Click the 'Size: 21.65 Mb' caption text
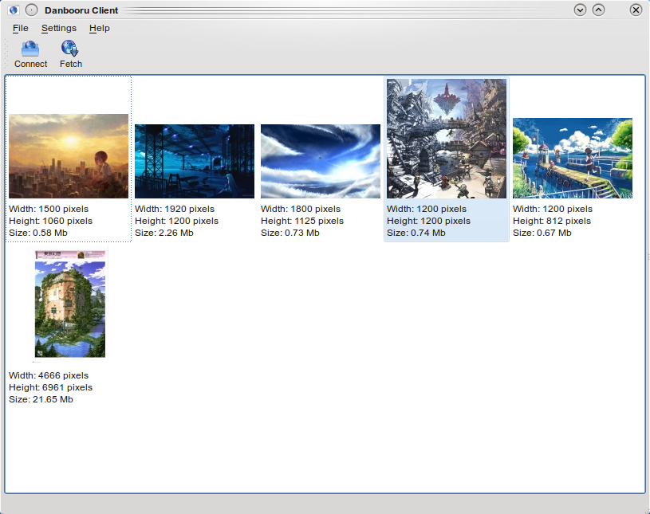Screen dimensions: 650x514 (x=41, y=399)
